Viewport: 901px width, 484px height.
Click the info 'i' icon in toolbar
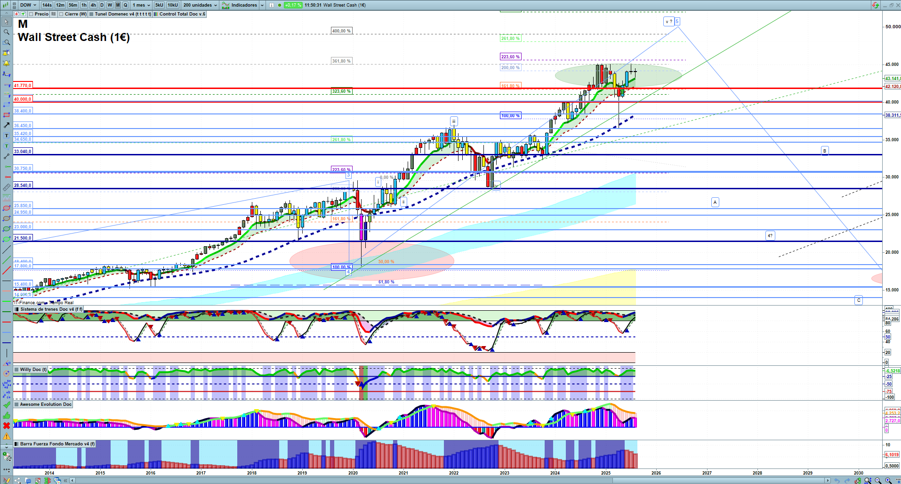click(x=271, y=5)
